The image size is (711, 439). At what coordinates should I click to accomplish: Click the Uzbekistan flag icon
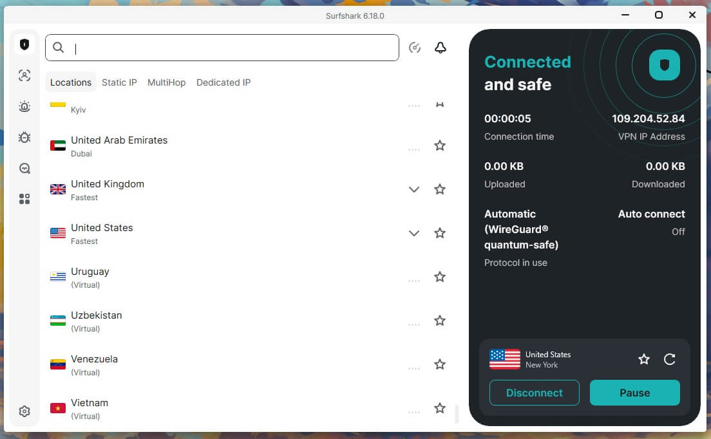pos(57,321)
